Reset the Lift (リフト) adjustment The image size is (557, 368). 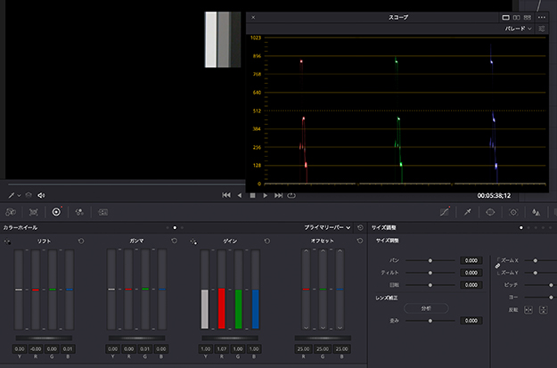(81, 241)
